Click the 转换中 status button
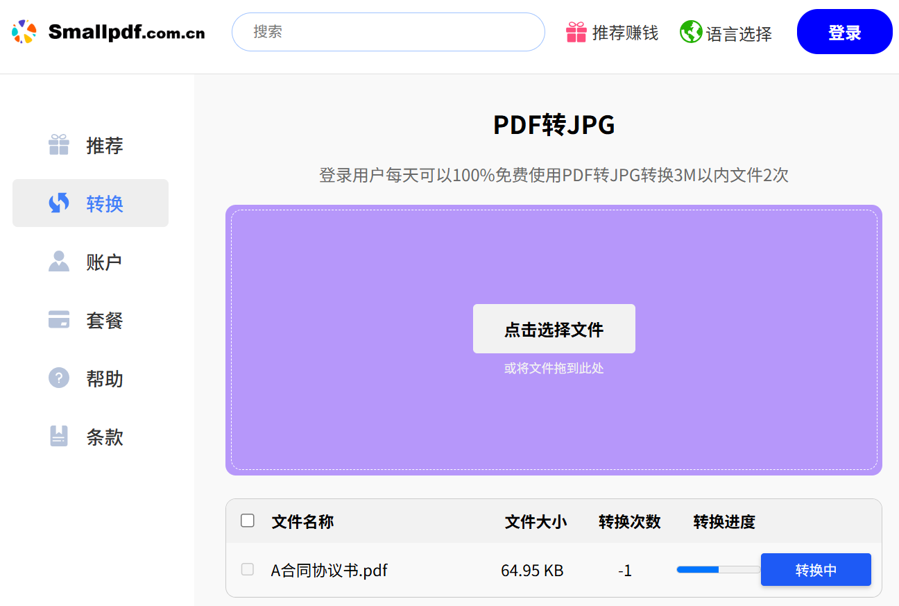The height and width of the screenshot is (606, 899). tap(816, 569)
